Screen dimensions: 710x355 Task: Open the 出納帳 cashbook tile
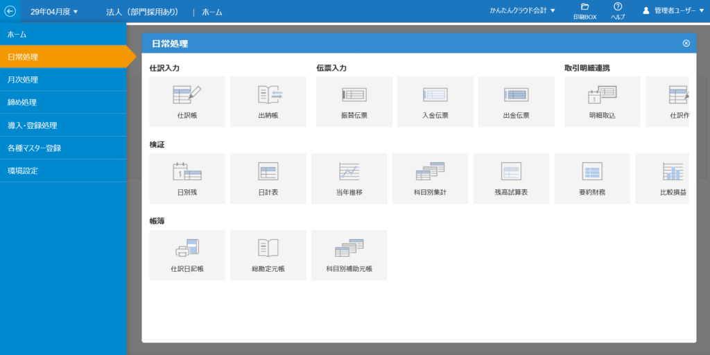268,102
